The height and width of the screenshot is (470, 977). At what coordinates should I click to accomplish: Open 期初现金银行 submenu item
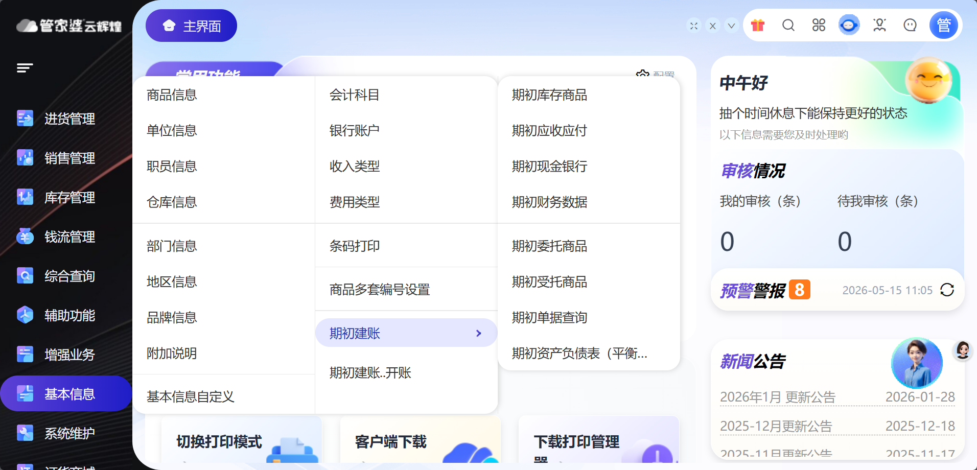pos(550,167)
